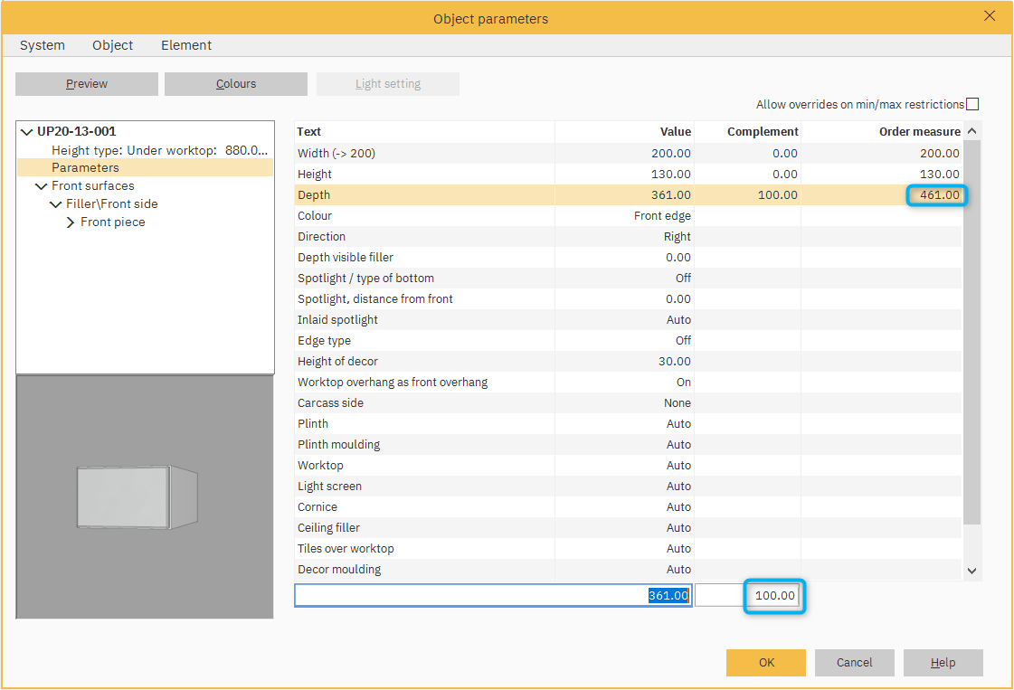
Task: Open the System menu
Action: (43, 45)
